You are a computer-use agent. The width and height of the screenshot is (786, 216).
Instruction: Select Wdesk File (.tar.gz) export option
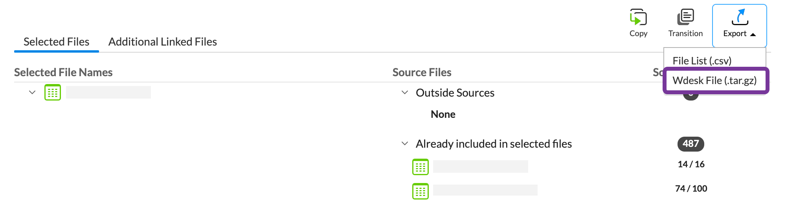point(714,81)
